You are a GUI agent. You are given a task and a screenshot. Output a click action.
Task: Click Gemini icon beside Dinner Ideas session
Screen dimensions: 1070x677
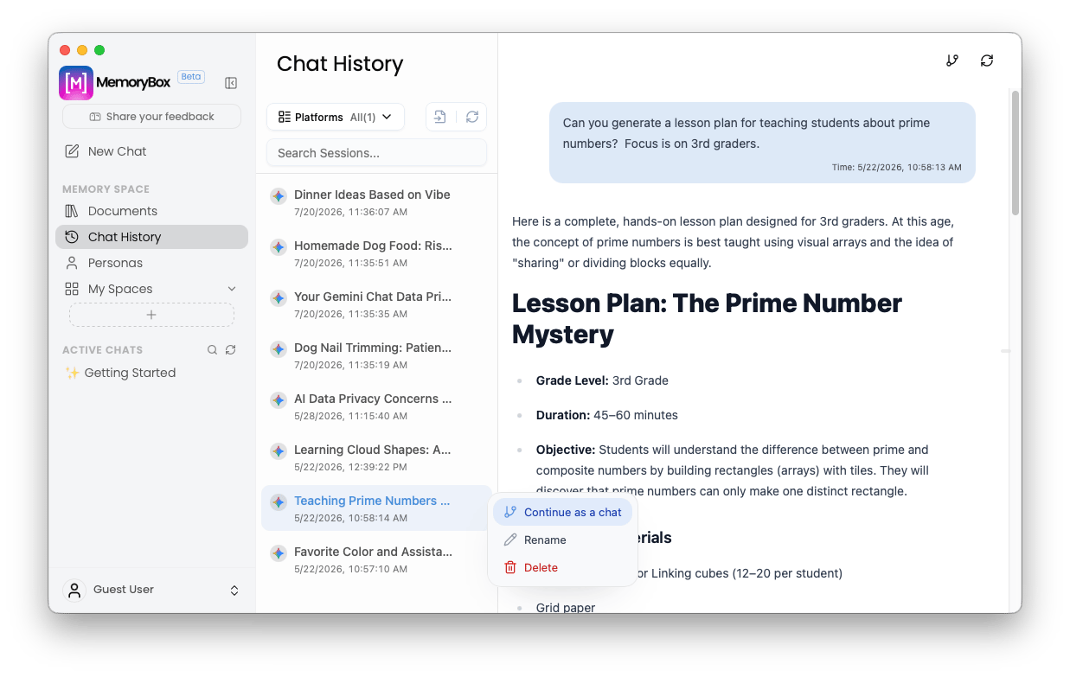click(x=278, y=196)
